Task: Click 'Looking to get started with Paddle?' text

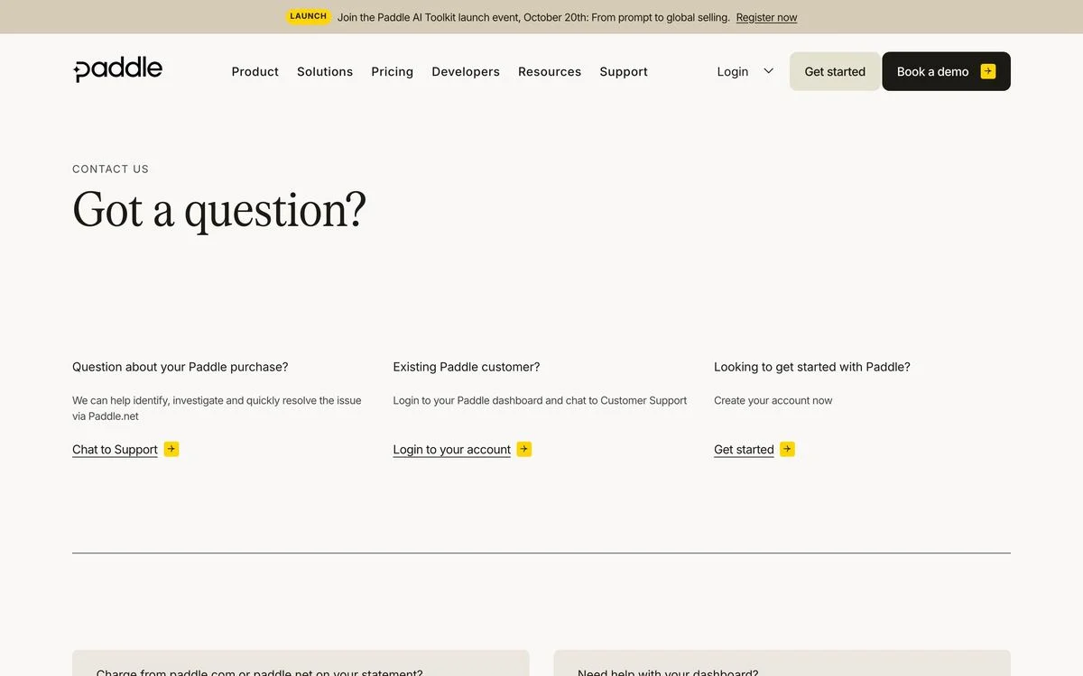Action: [812, 367]
